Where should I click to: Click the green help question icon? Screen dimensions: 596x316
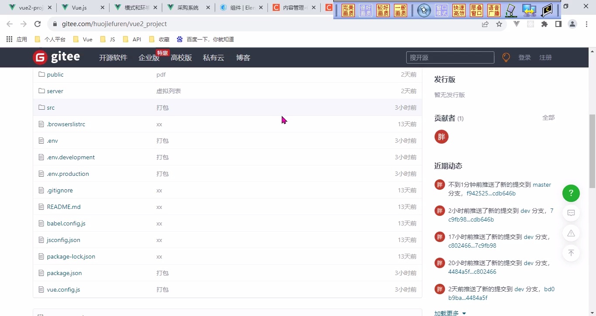pyautogui.click(x=571, y=193)
